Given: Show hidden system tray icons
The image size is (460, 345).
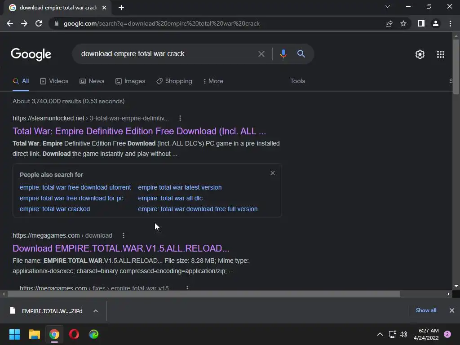Looking at the screenshot, I should (x=380, y=334).
